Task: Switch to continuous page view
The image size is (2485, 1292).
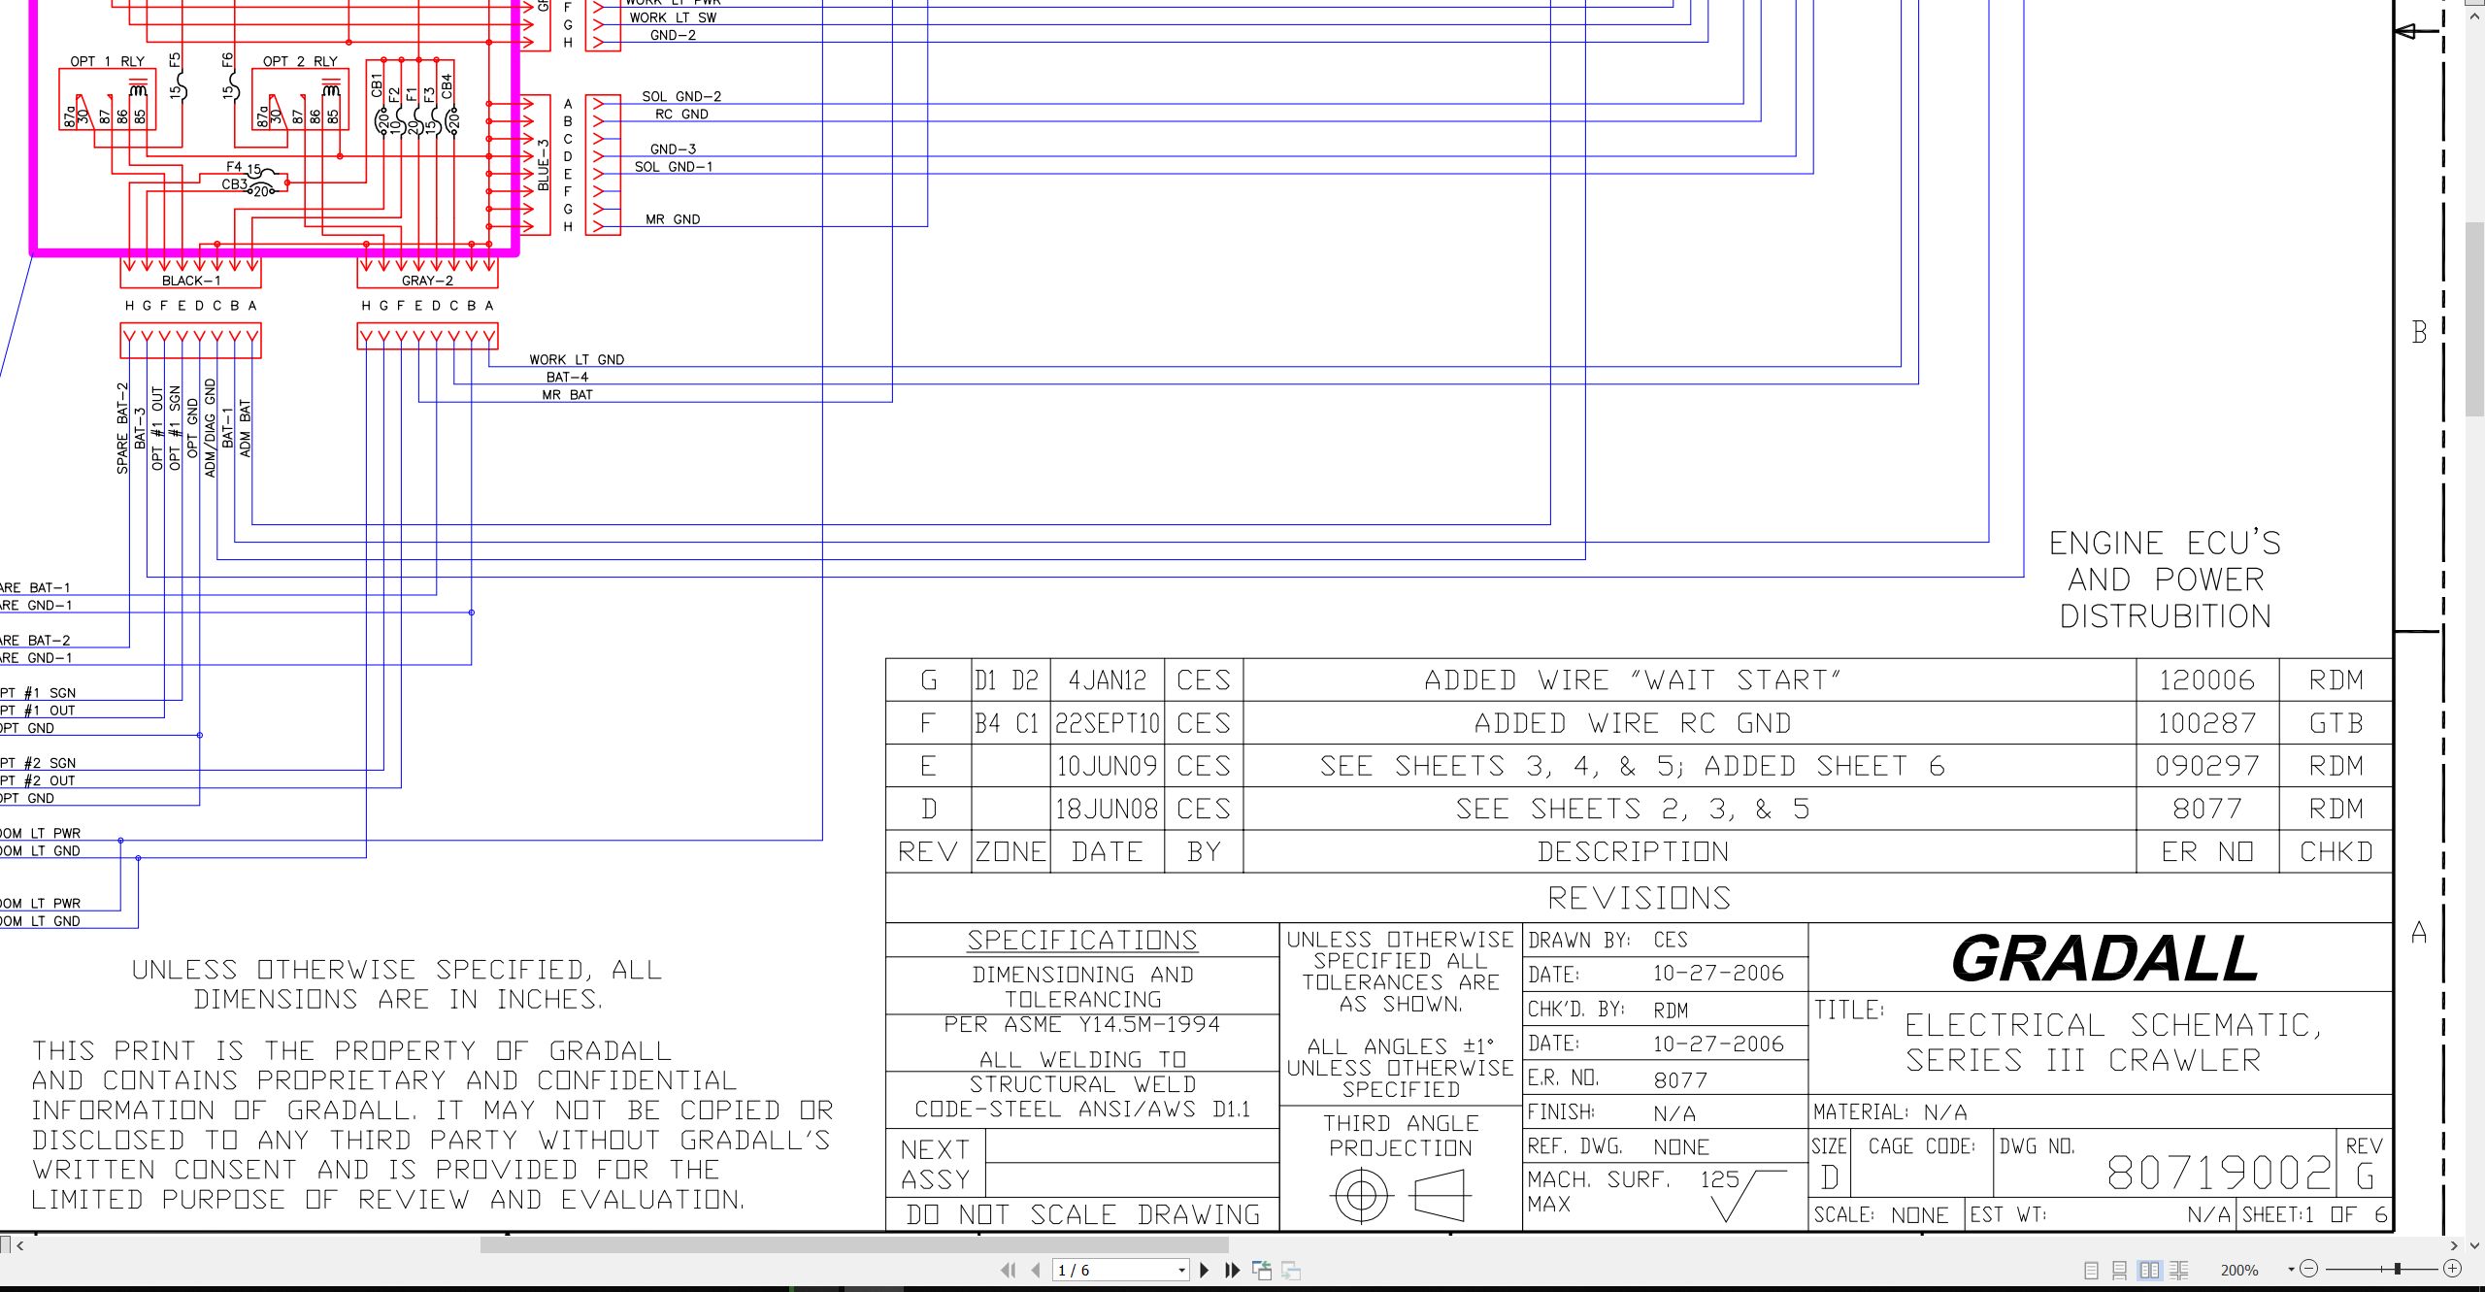Action: (x=2120, y=1270)
